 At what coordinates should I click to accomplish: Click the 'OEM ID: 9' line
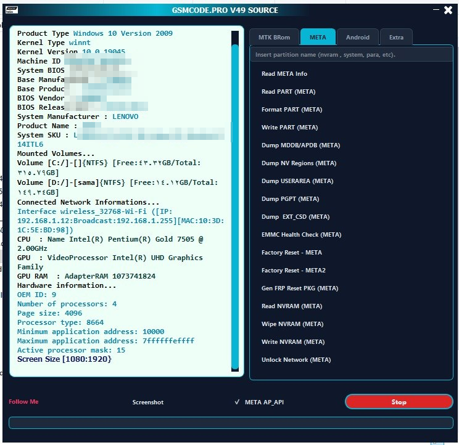pyautogui.click(x=36, y=295)
